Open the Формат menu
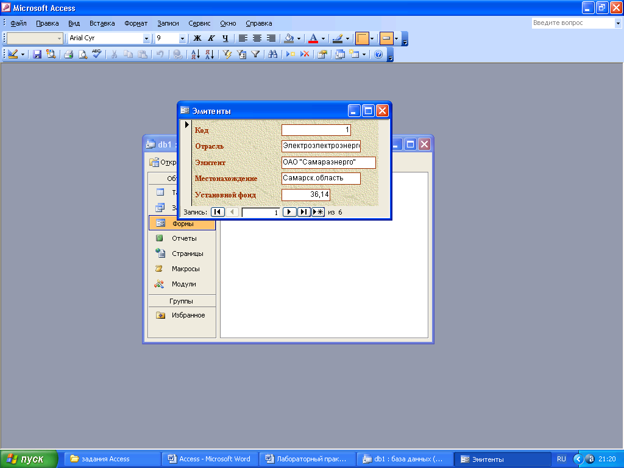The width and height of the screenshot is (624, 468). point(136,23)
